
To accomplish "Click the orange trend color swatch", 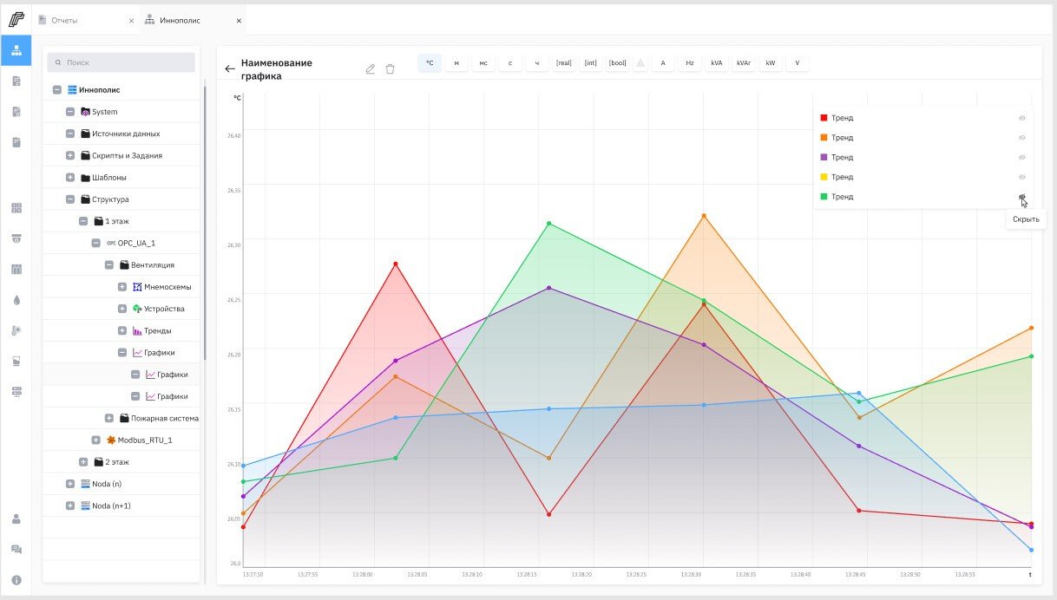I will click(824, 138).
